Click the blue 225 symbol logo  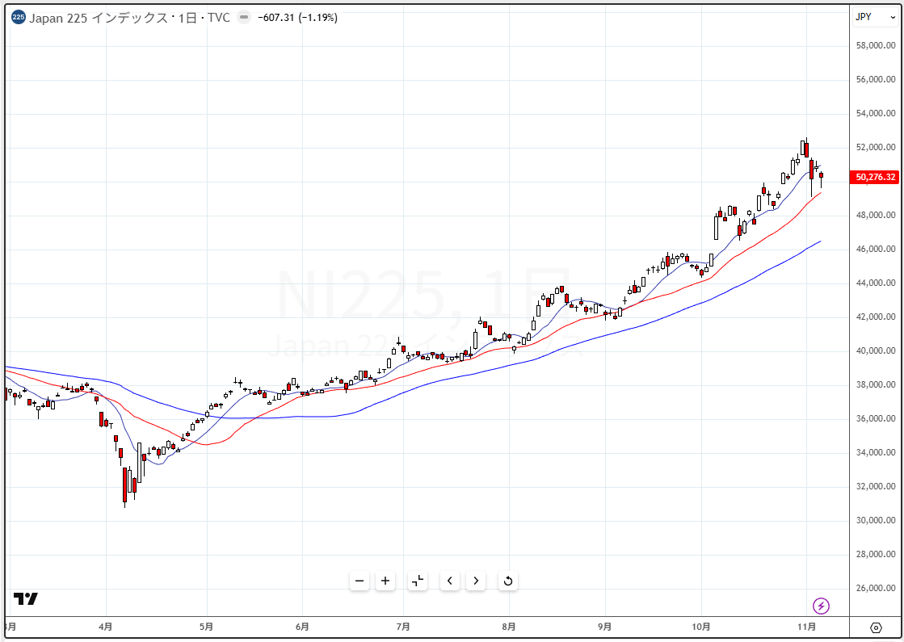(x=19, y=18)
